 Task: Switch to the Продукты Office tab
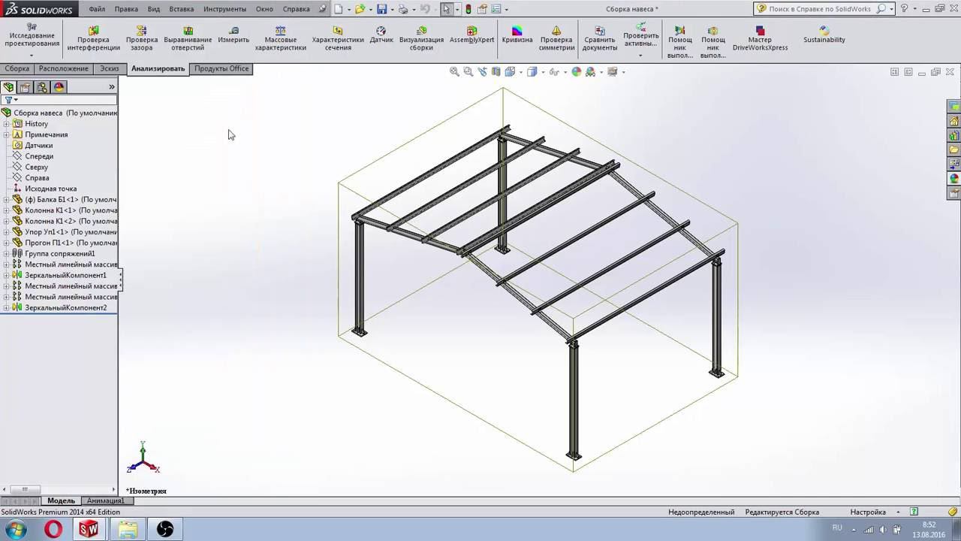221,68
